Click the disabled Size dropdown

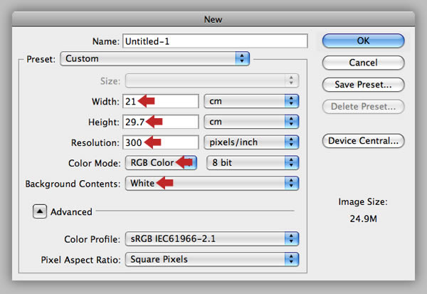[212, 80]
